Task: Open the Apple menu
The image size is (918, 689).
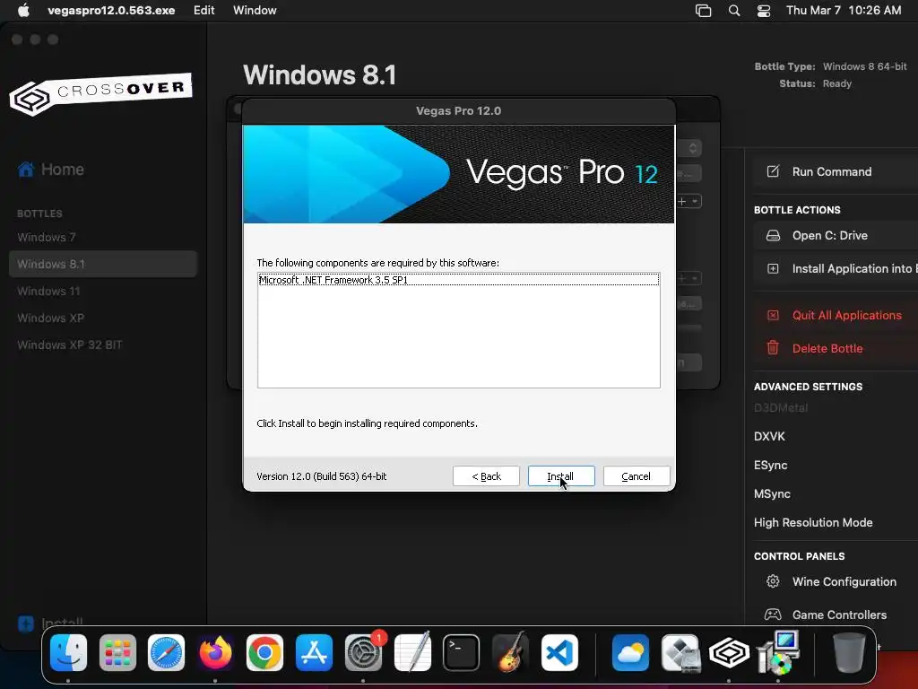Action: pos(23,10)
